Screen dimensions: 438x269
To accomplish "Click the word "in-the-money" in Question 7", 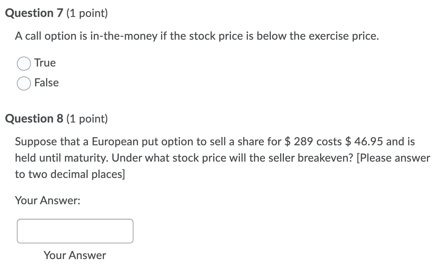I will click(124, 36).
